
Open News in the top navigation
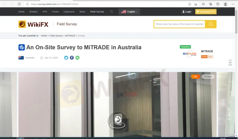coord(83,12)
